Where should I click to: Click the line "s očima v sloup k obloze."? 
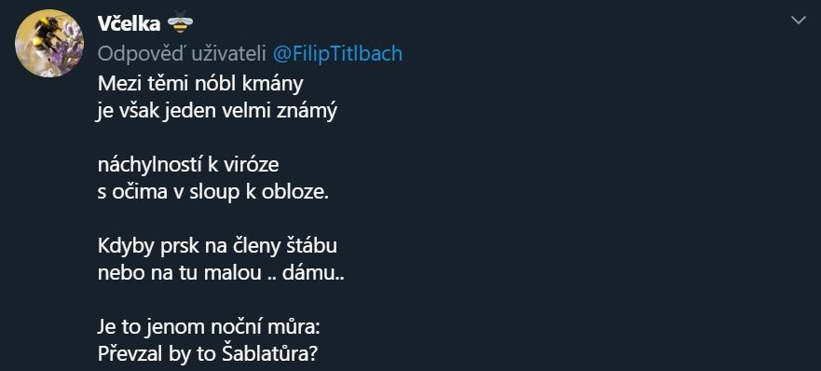(x=213, y=192)
